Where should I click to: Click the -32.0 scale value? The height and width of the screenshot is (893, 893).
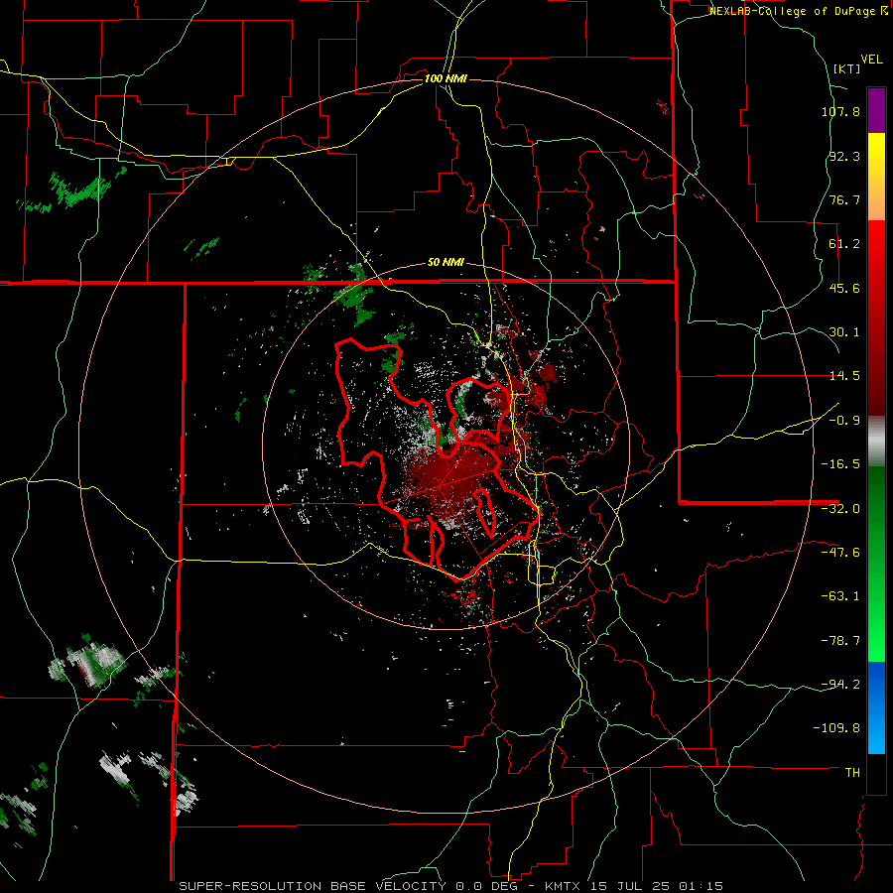click(x=840, y=509)
